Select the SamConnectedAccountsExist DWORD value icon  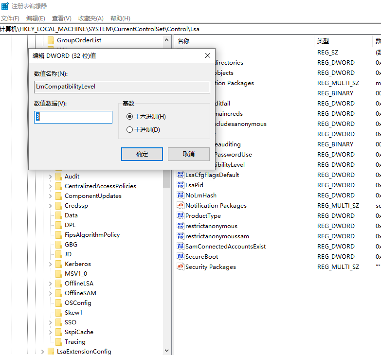click(x=181, y=246)
